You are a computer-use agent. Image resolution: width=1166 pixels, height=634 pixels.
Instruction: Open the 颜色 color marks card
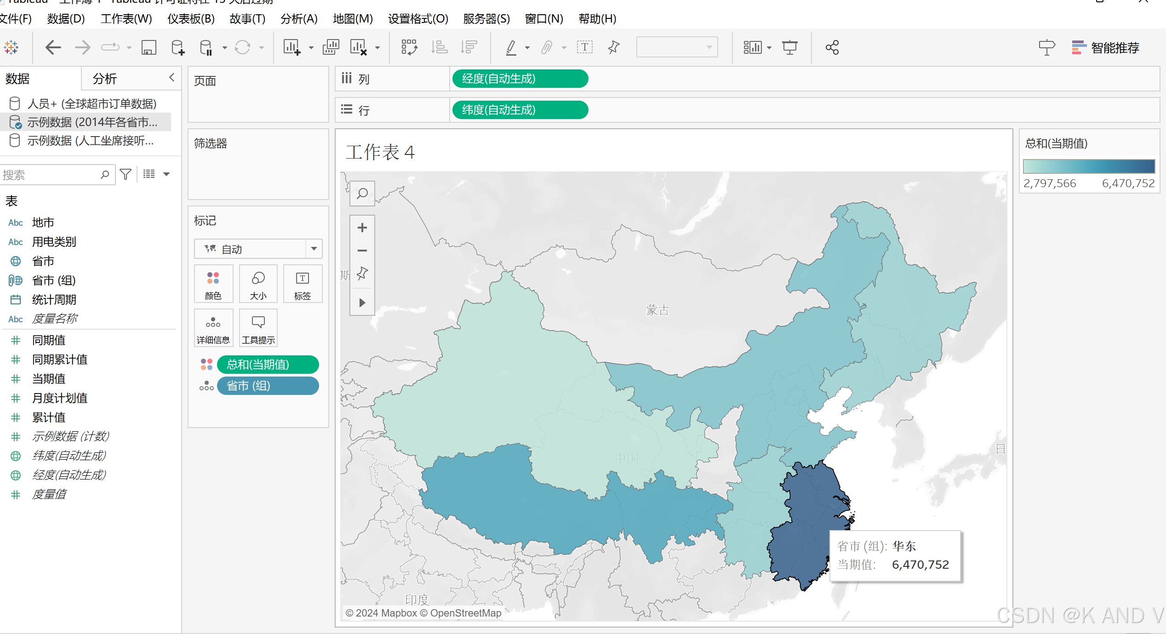click(213, 284)
